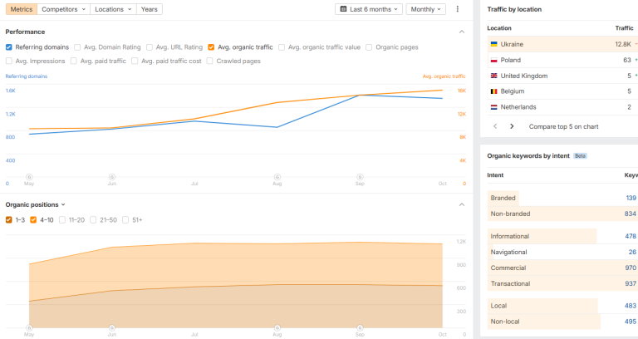638x339 pixels.
Task: Enable the Organic pages checkbox
Action: click(x=369, y=47)
